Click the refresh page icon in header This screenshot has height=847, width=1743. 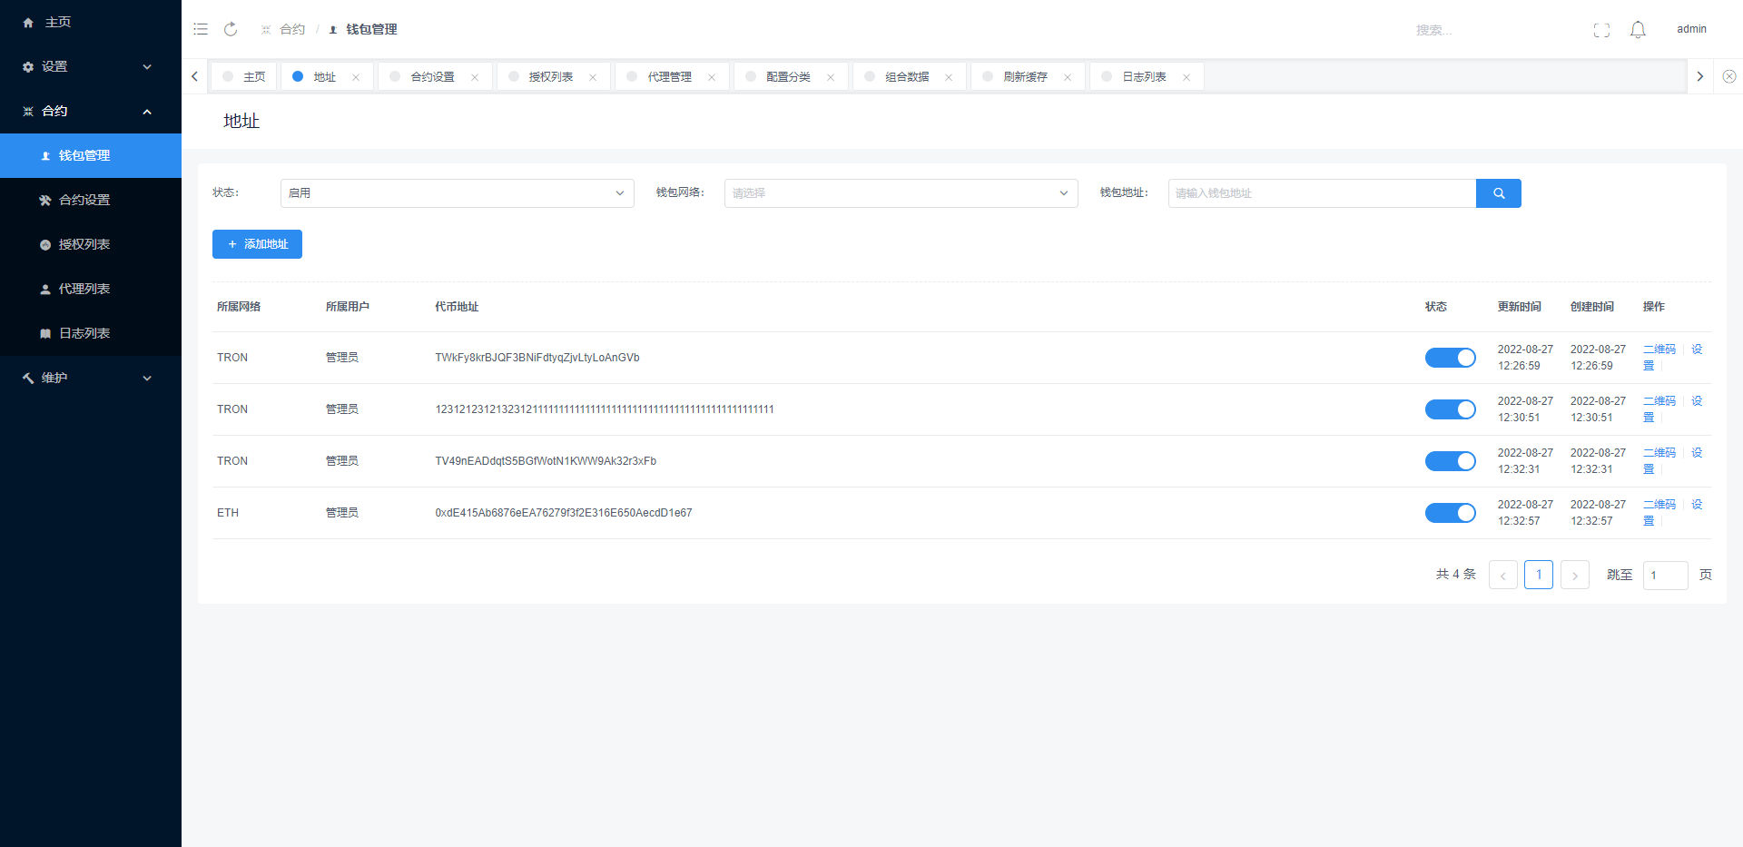231,29
